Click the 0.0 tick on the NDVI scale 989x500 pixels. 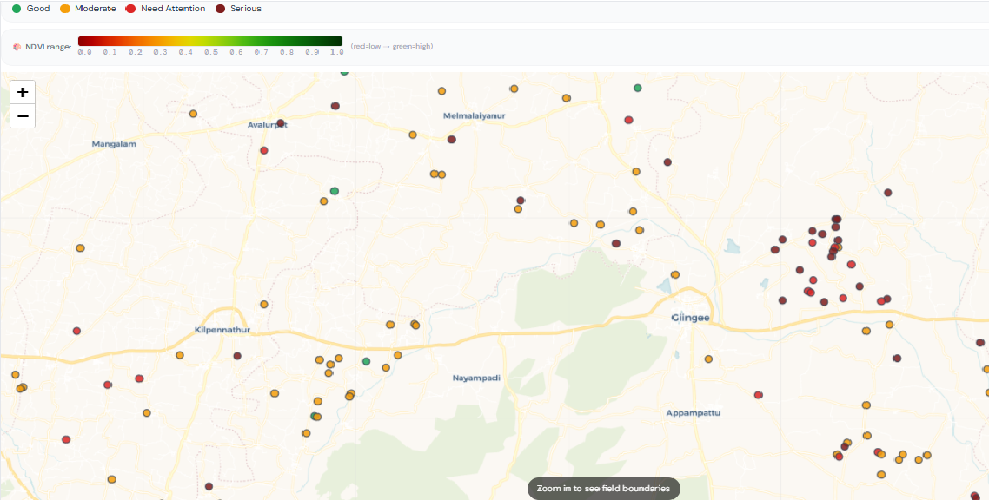pyautogui.click(x=84, y=52)
